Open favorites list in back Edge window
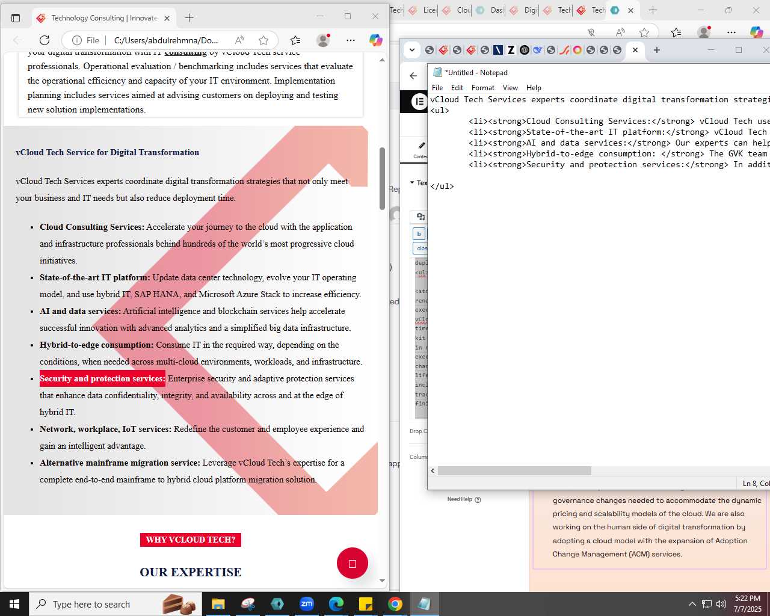The height and width of the screenshot is (616, 770). 676,32
